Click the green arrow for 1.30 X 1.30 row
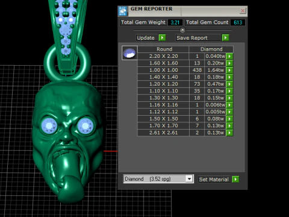Screen dimensions: 289x217 [x=229, y=98]
